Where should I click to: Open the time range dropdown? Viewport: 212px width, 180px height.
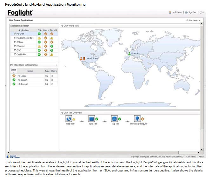[x=193, y=20]
